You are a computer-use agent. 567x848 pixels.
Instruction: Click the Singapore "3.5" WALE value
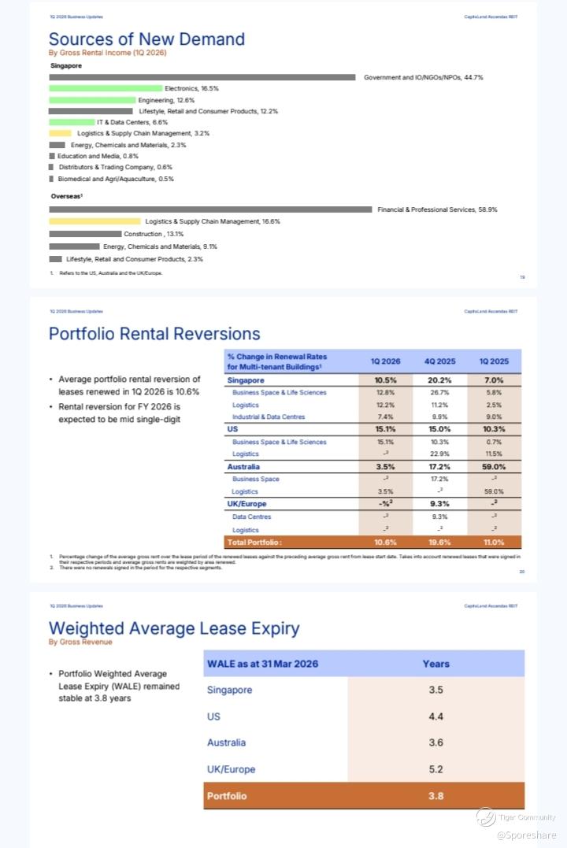click(x=436, y=690)
